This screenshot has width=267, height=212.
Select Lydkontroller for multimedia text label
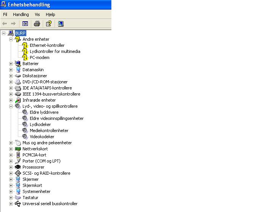point(55,51)
